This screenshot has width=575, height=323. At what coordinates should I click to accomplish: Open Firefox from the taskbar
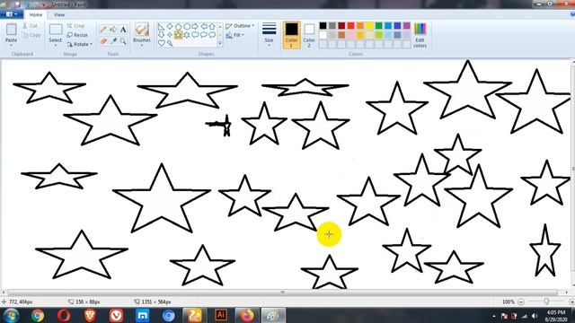click(247, 315)
